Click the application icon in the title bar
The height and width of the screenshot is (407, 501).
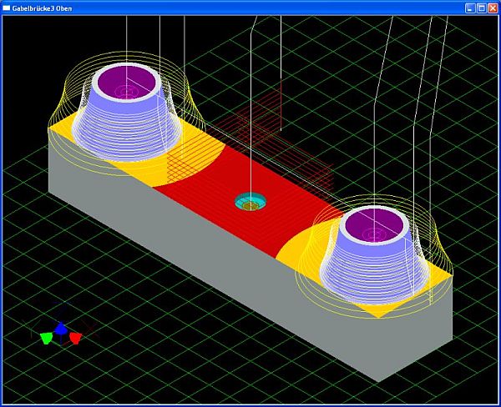click(x=8, y=8)
